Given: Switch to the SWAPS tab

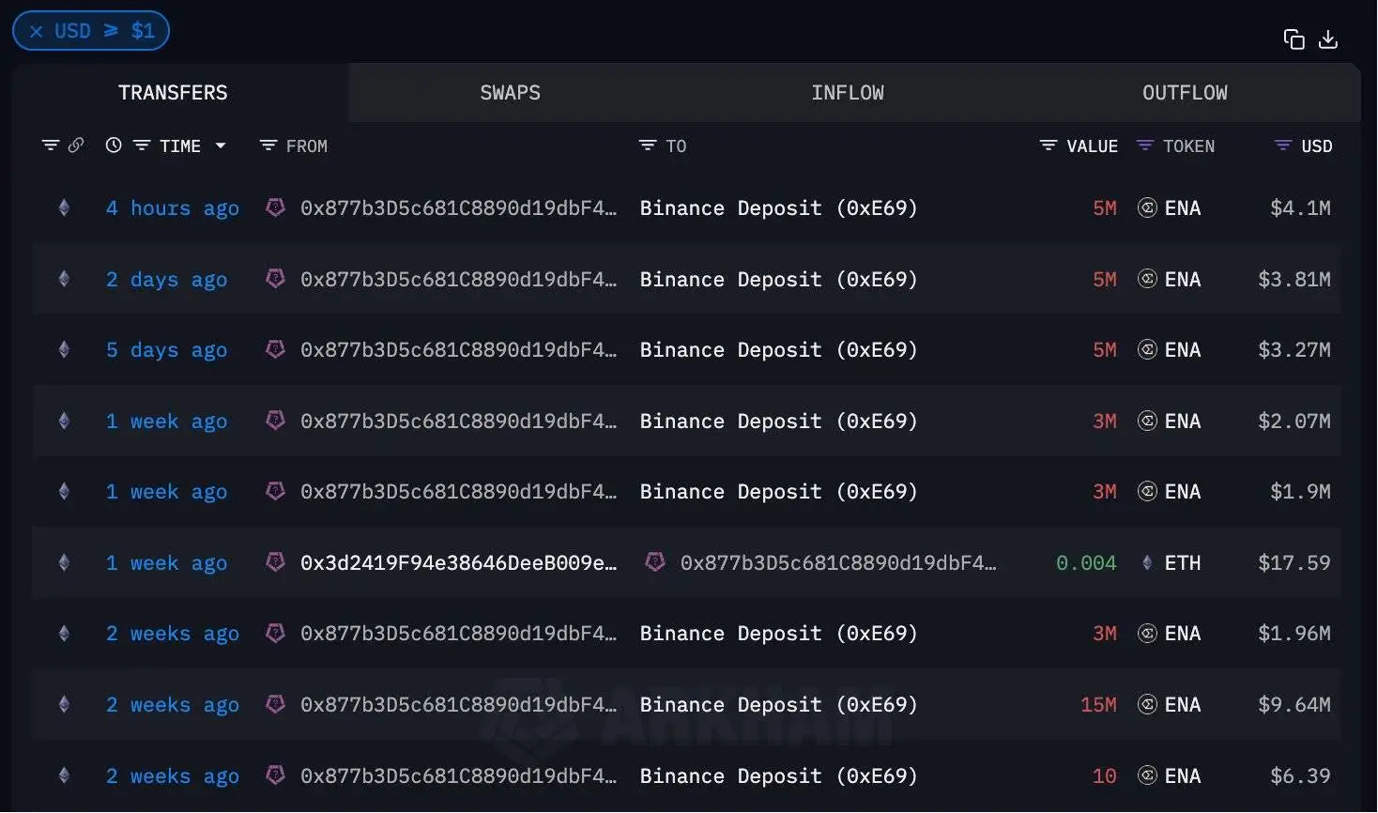Looking at the screenshot, I should (510, 92).
